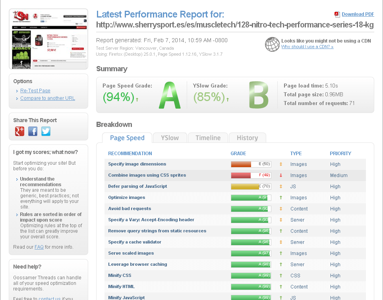Expand Specify a Vary: Accept-Encoding header
383x300 pixels.
[x=151, y=220]
